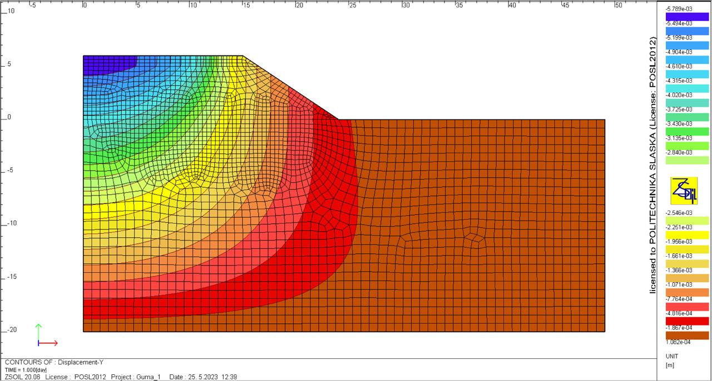Click the red X-axis arrow of the coordinate triad

pyautogui.click(x=50, y=343)
